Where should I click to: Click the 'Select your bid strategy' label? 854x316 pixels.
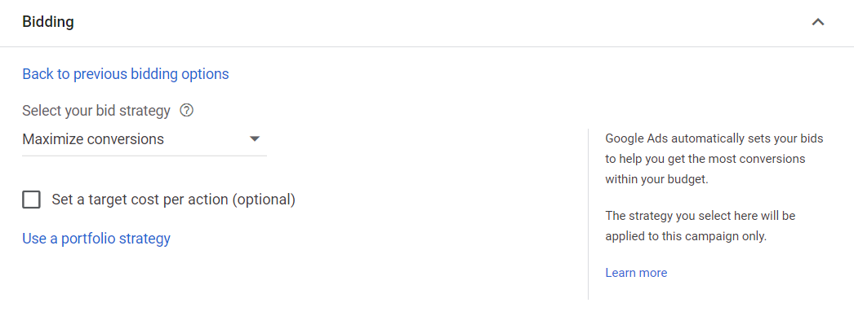pos(96,111)
